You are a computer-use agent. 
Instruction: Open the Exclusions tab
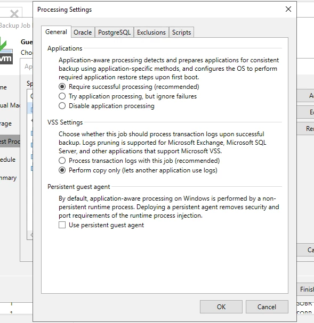point(151,32)
